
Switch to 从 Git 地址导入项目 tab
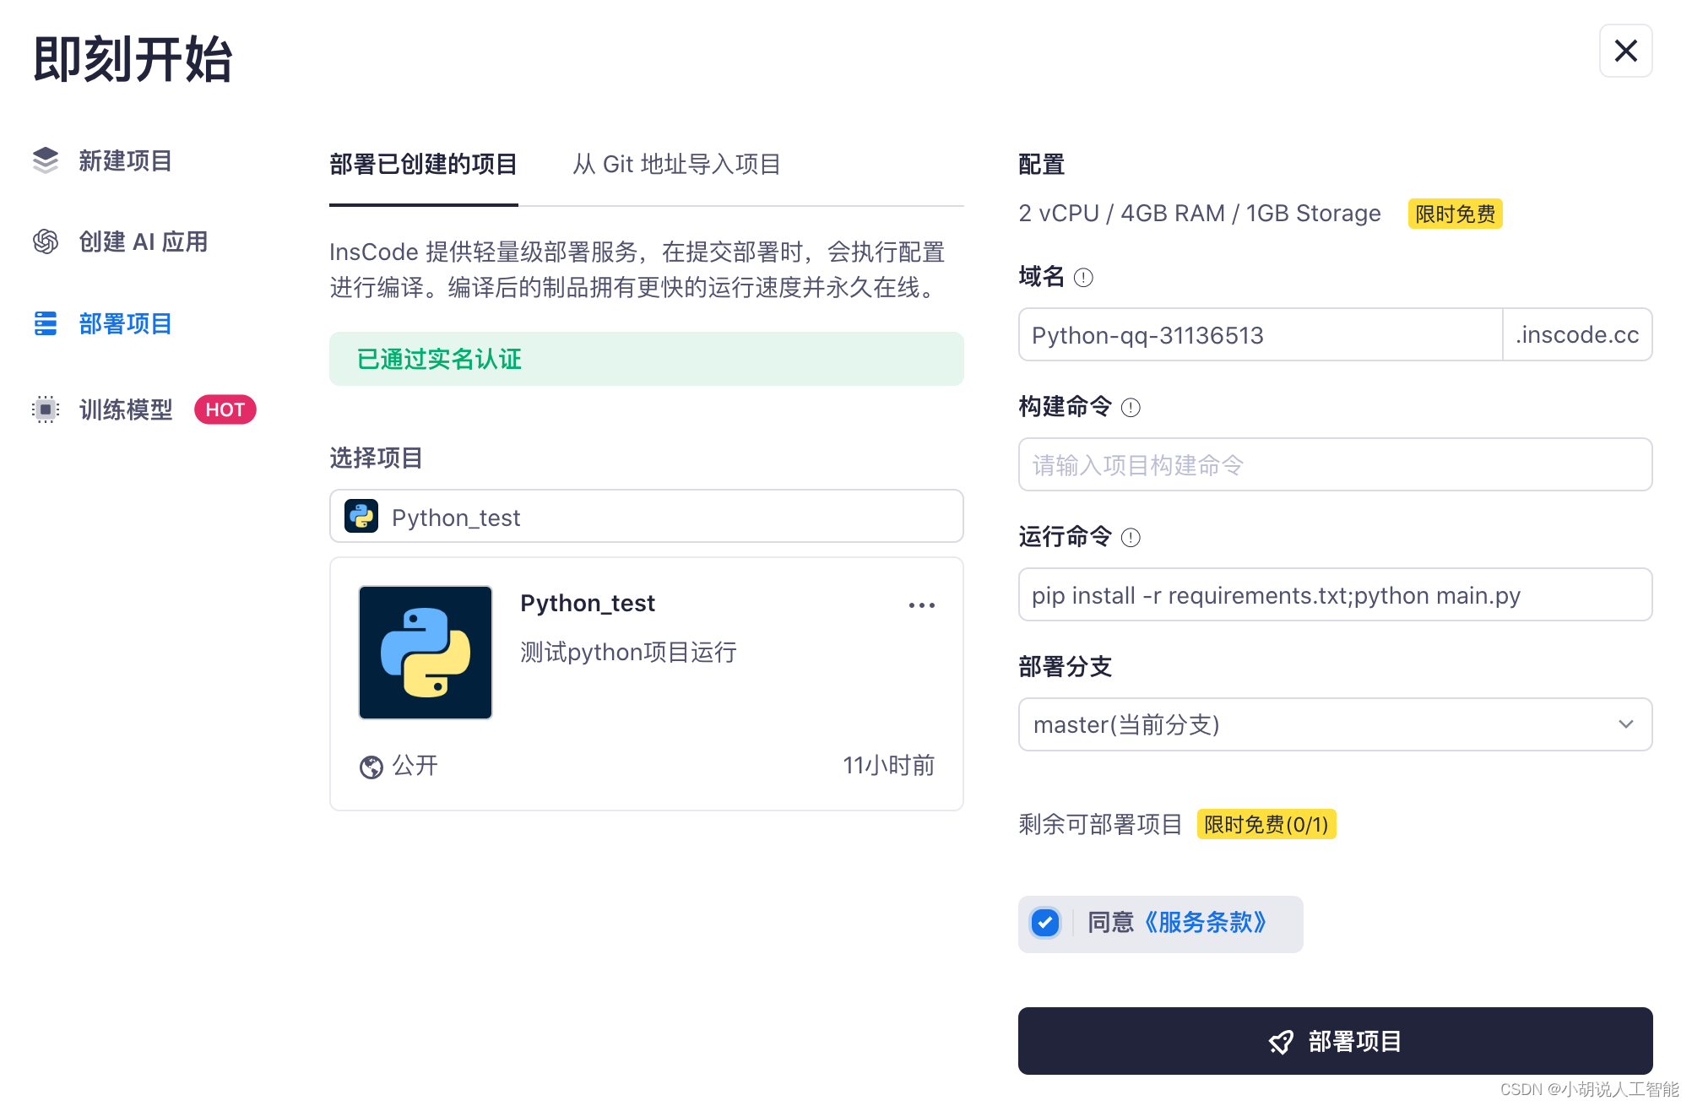676,165
